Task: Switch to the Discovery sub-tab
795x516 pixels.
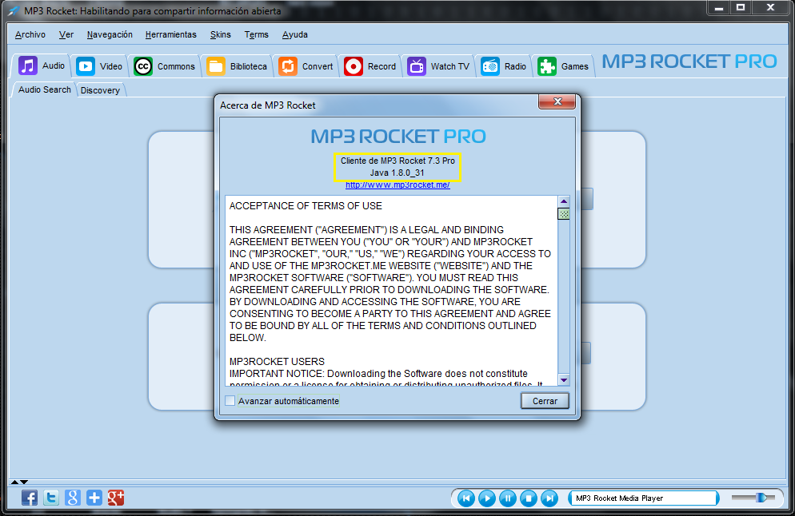Action: [100, 90]
